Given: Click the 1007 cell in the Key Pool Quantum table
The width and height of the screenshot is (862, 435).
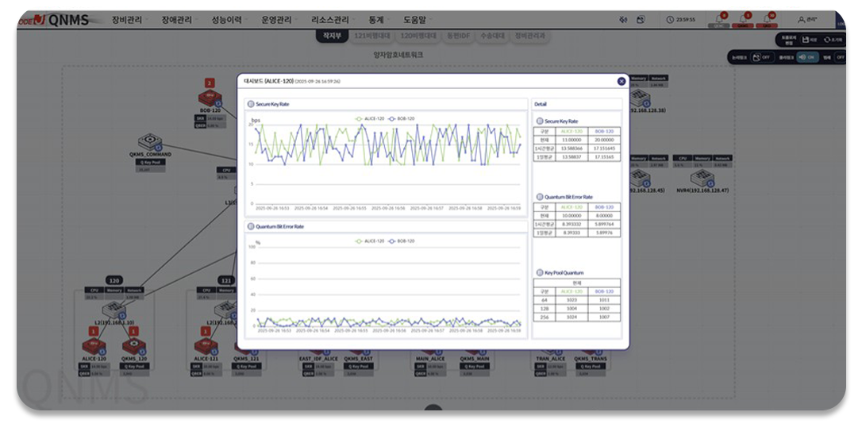Looking at the screenshot, I should (x=604, y=318).
